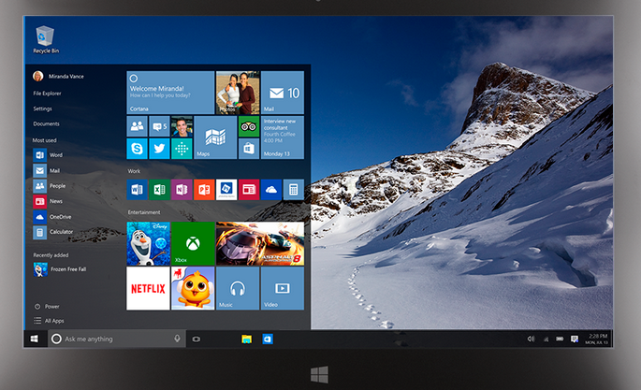Check battery status in tray
Screen dimensions: 641x390
560,339
